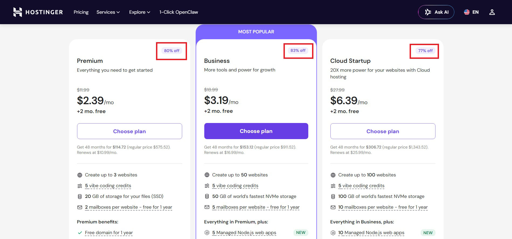The height and width of the screenshot is (239, 512).
Task: Expand the Explore dropdown menu
Action: point(140,12)
